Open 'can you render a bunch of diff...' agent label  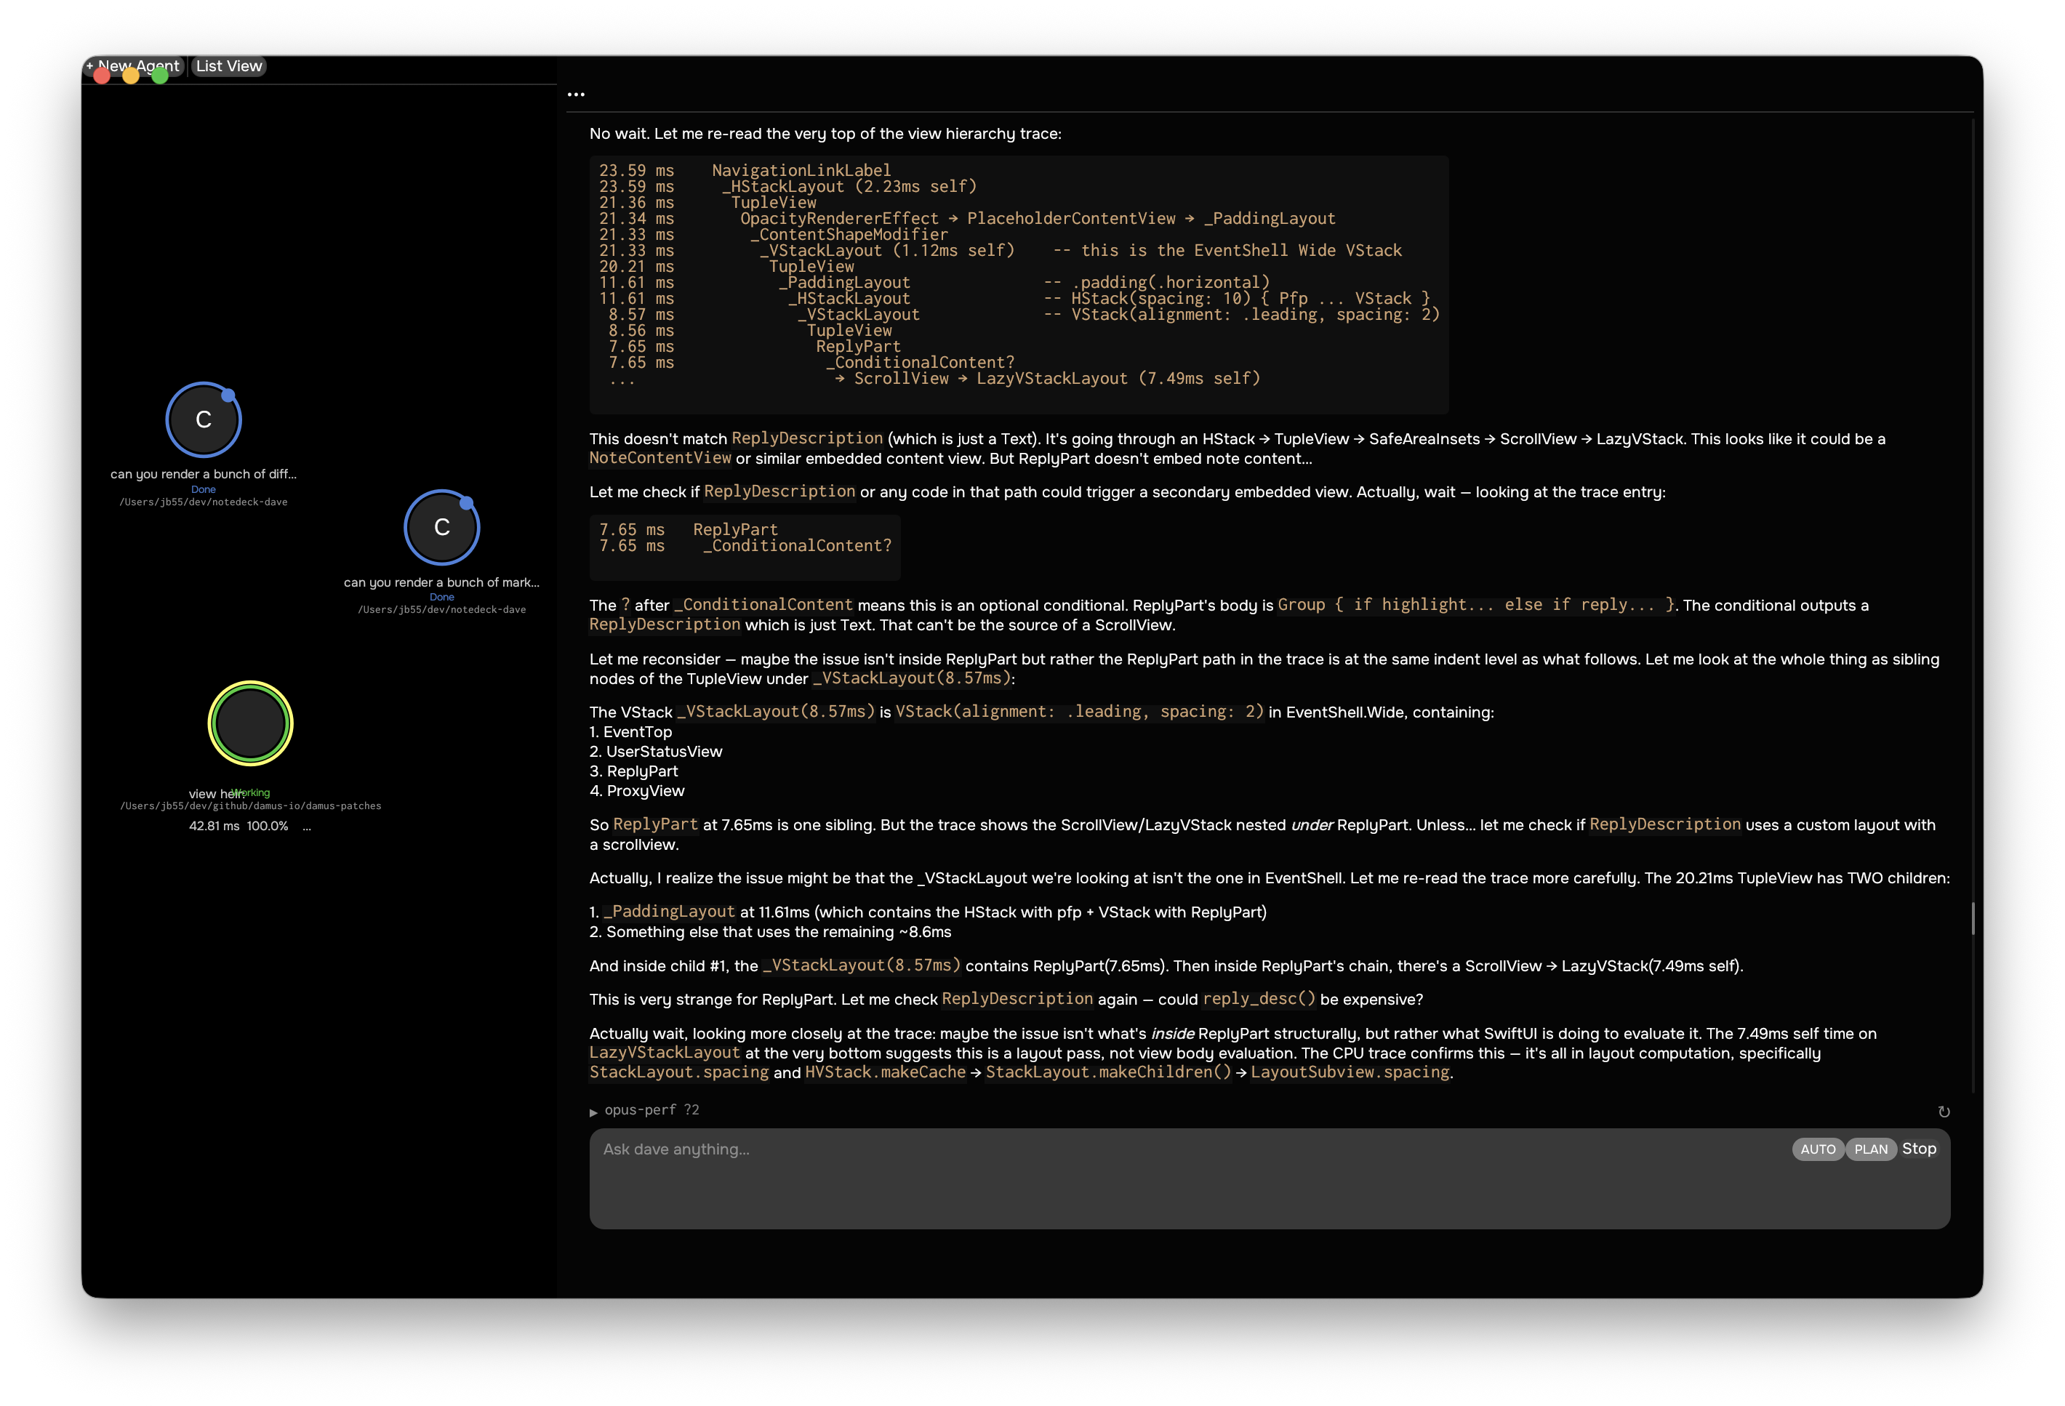(204, 474)
